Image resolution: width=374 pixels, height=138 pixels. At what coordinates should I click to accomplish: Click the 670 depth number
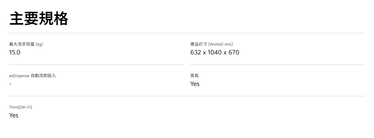pos(234,53)
